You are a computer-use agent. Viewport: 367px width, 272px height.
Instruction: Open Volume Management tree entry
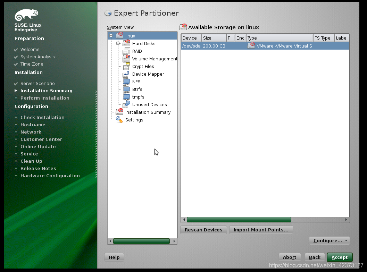[155, 59]
